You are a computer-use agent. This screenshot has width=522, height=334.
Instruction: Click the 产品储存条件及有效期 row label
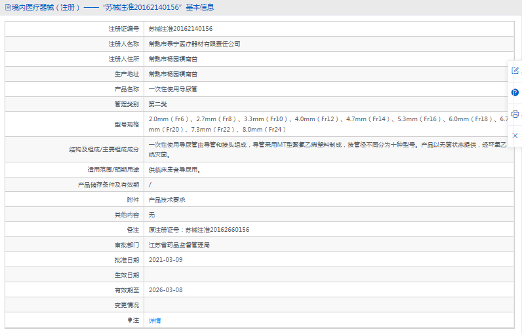click(108, 185)
